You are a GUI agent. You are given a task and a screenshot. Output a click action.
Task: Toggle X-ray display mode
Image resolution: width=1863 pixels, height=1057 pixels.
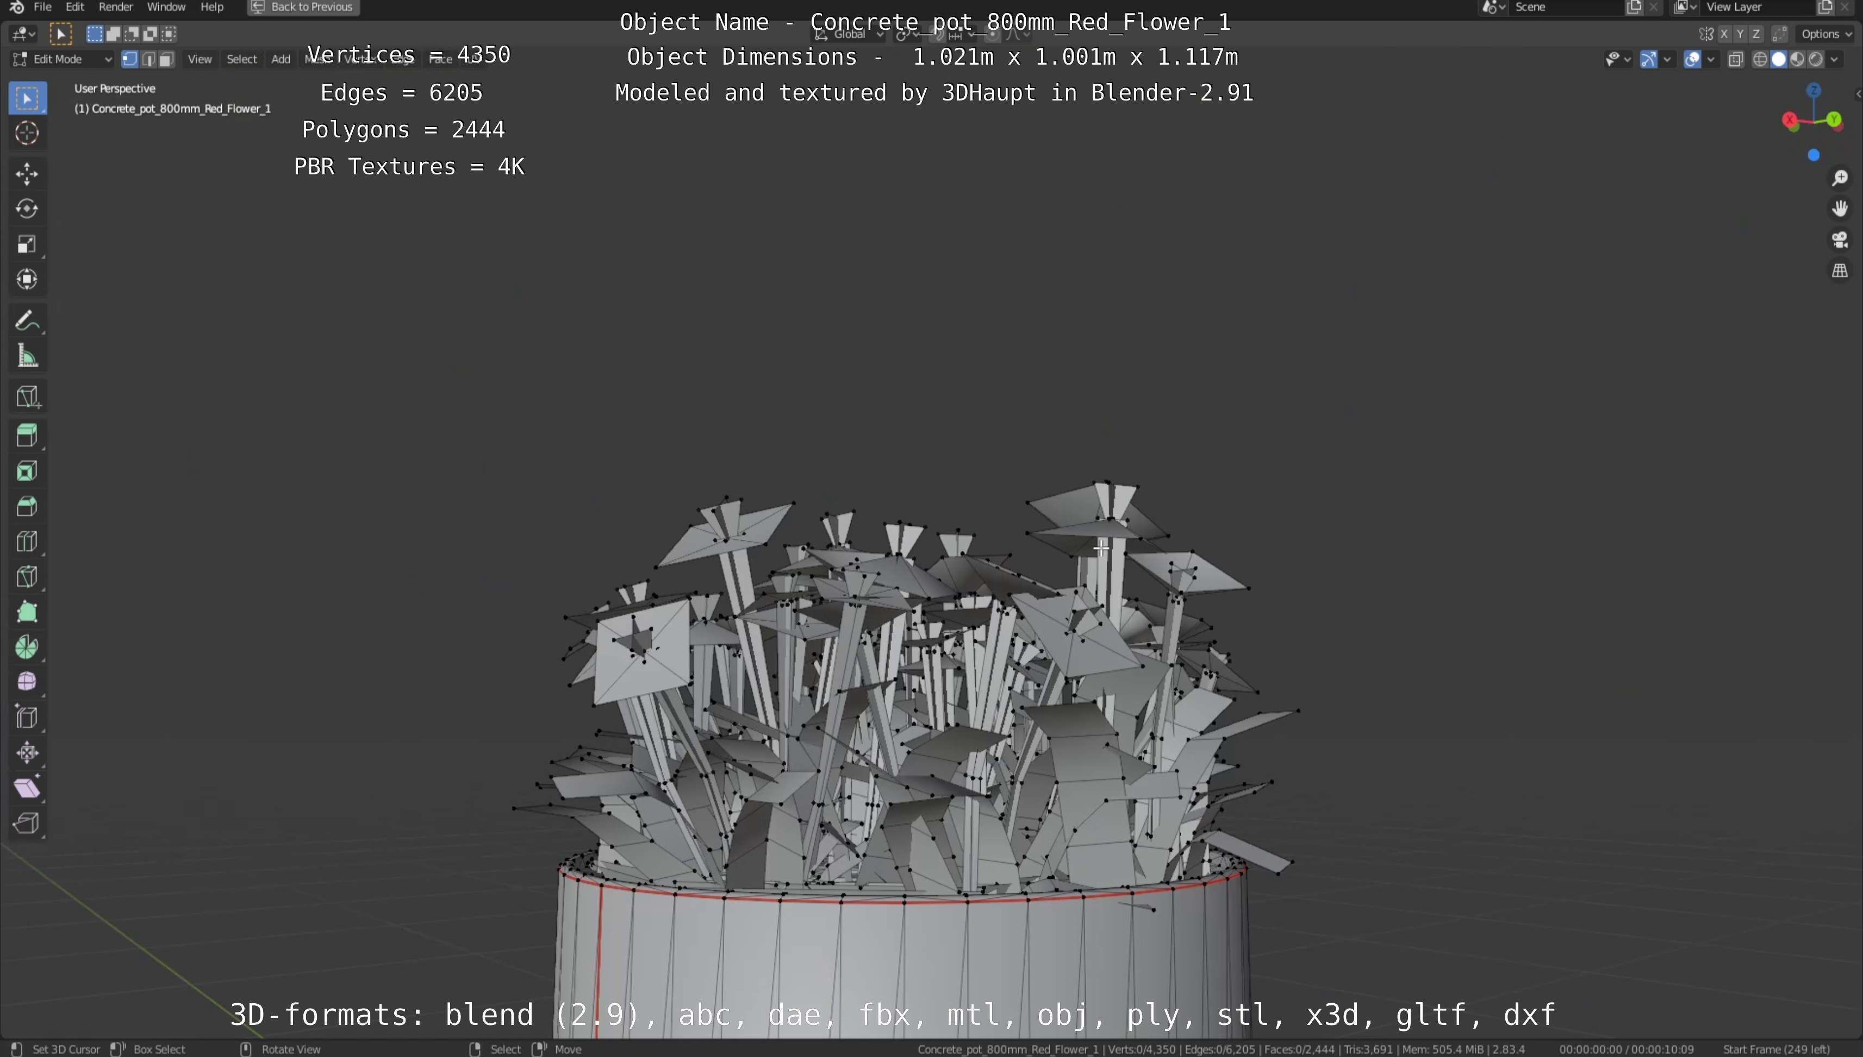click(x=1736, y=60)
